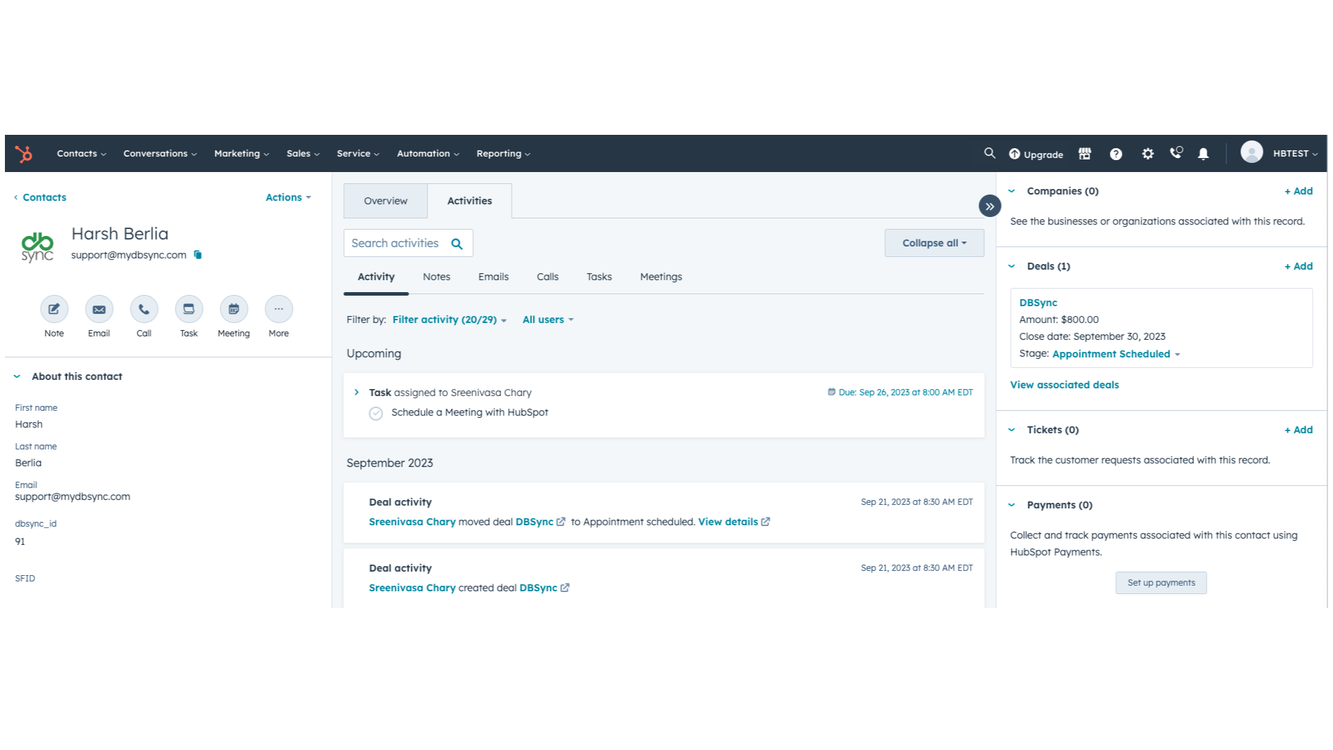The height and width of the screenshot is (750, 1333).
Task: Collapse the Companies (0) section
Action: click(1012, 191)
